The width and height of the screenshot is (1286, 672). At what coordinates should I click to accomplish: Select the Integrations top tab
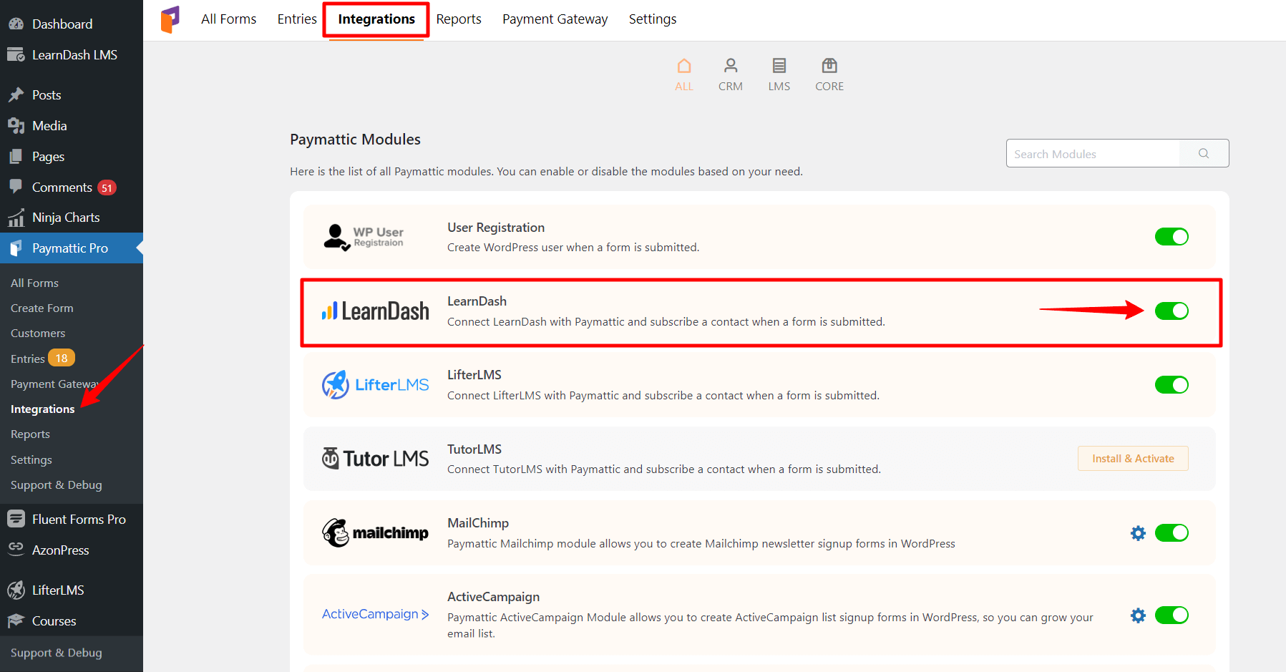[x=376, y=19]
